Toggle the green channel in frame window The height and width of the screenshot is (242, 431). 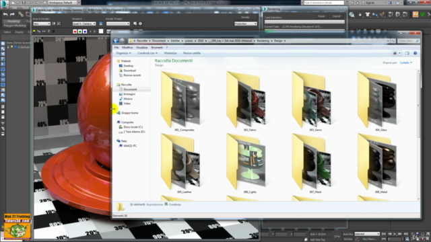(x=79, y=32)
